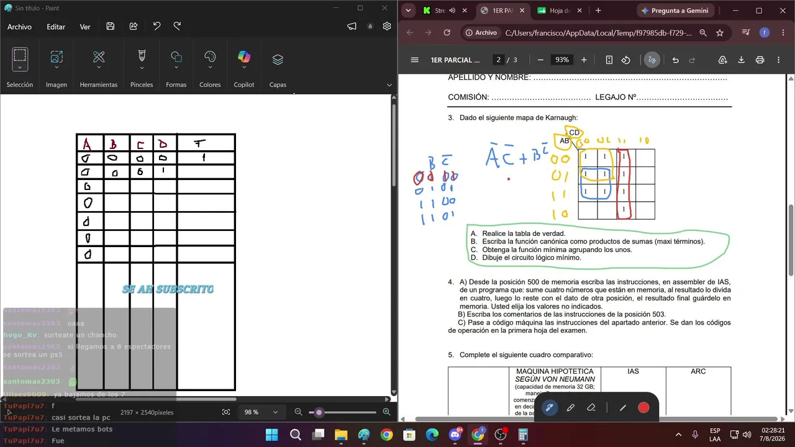Click the browser back arrow
Viewport: 795px width, 447px height.
pos(409,33)
